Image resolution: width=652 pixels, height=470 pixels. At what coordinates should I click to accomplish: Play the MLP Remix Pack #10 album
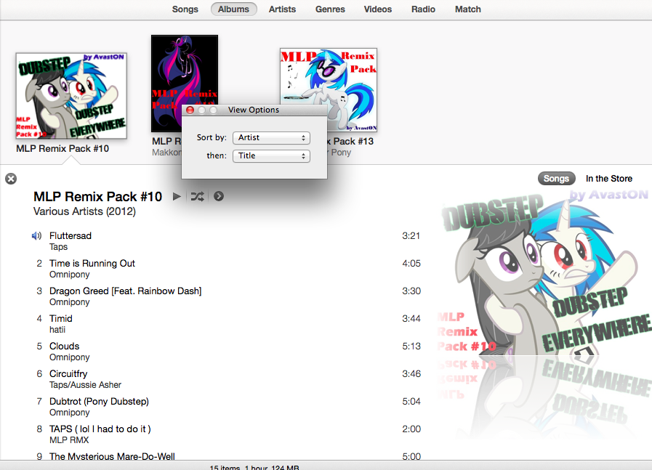click(177, 196)
